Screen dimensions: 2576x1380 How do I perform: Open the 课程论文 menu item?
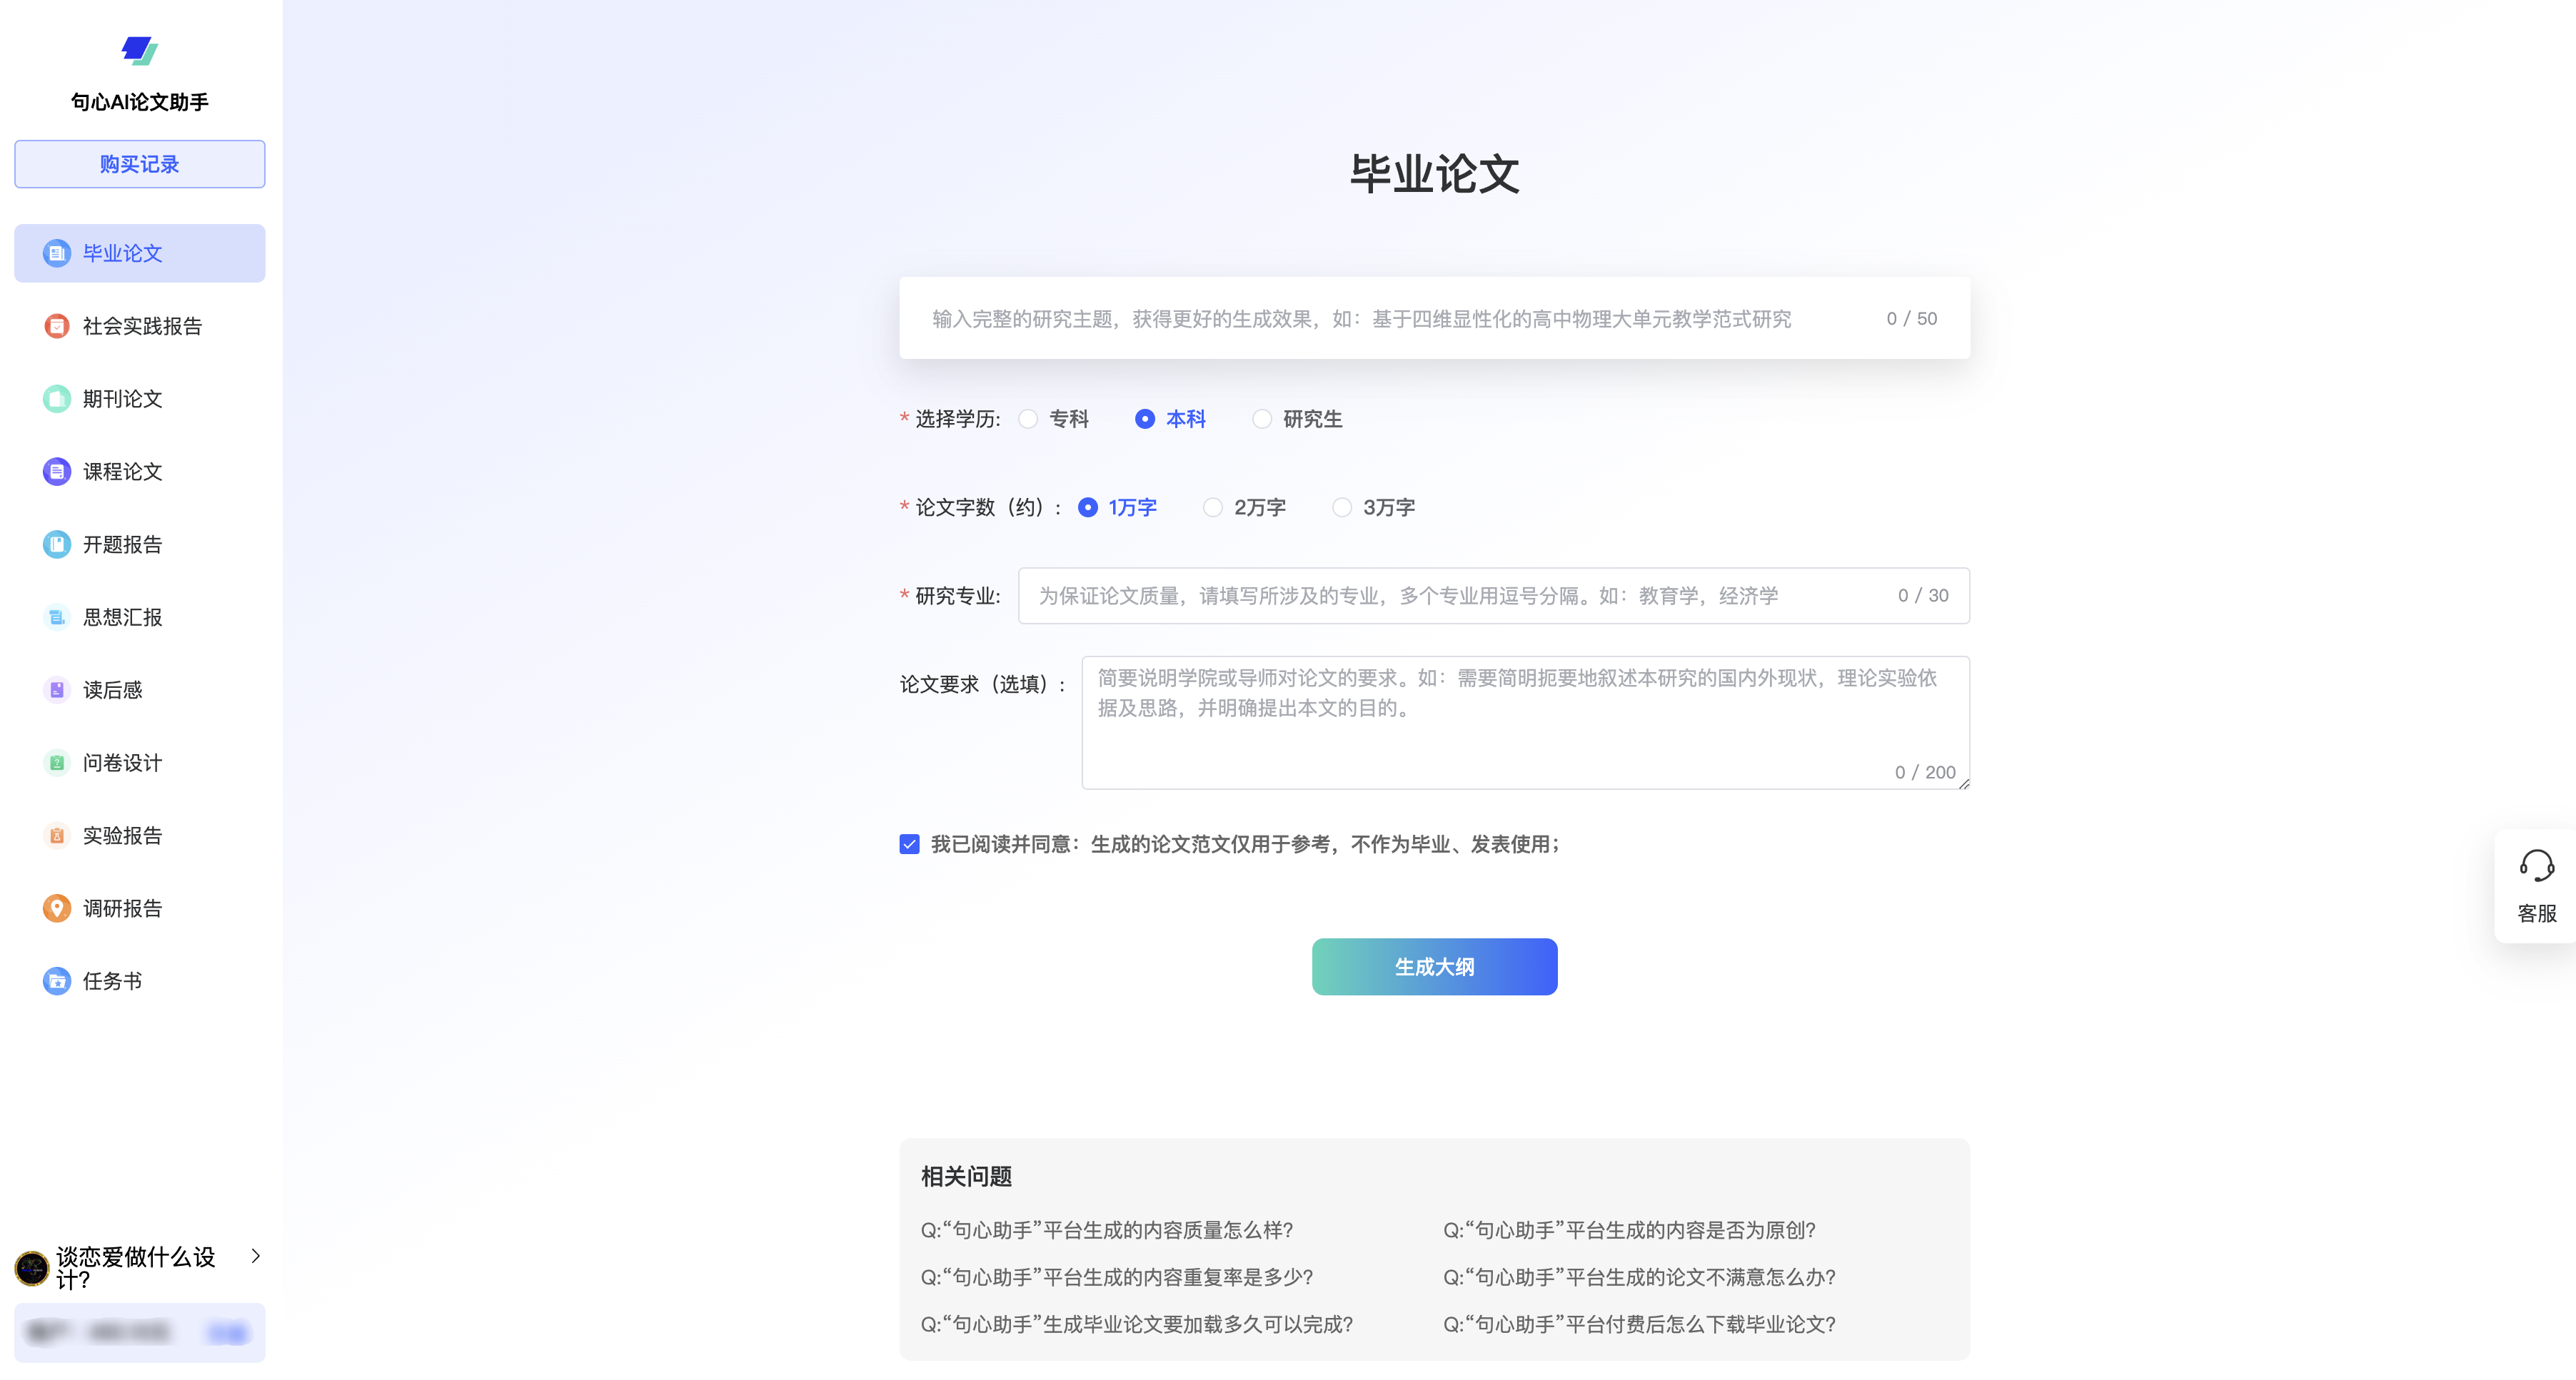tap(140, 472)
